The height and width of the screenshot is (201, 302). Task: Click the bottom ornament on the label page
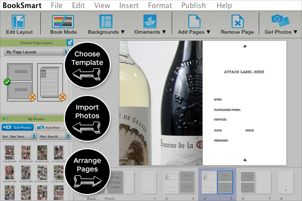245,160
